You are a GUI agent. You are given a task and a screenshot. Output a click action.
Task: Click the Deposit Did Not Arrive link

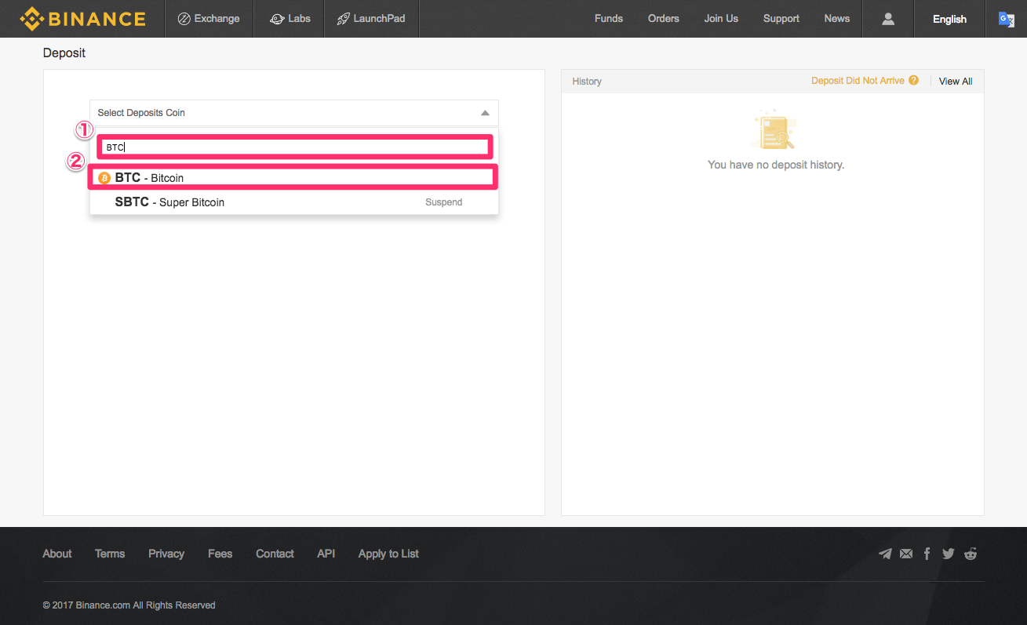pyautogui.click(x=858, y=81)
